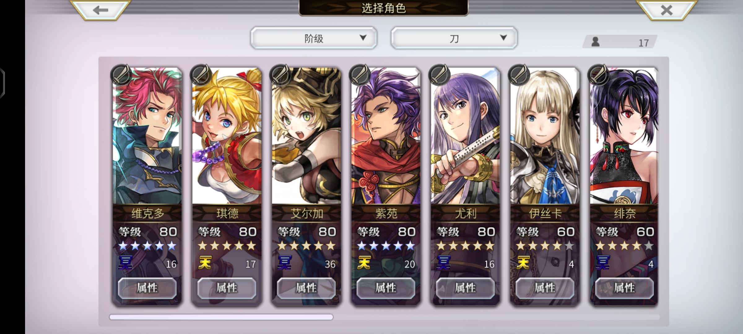Select the 艾尔加 character portrait

306,136
